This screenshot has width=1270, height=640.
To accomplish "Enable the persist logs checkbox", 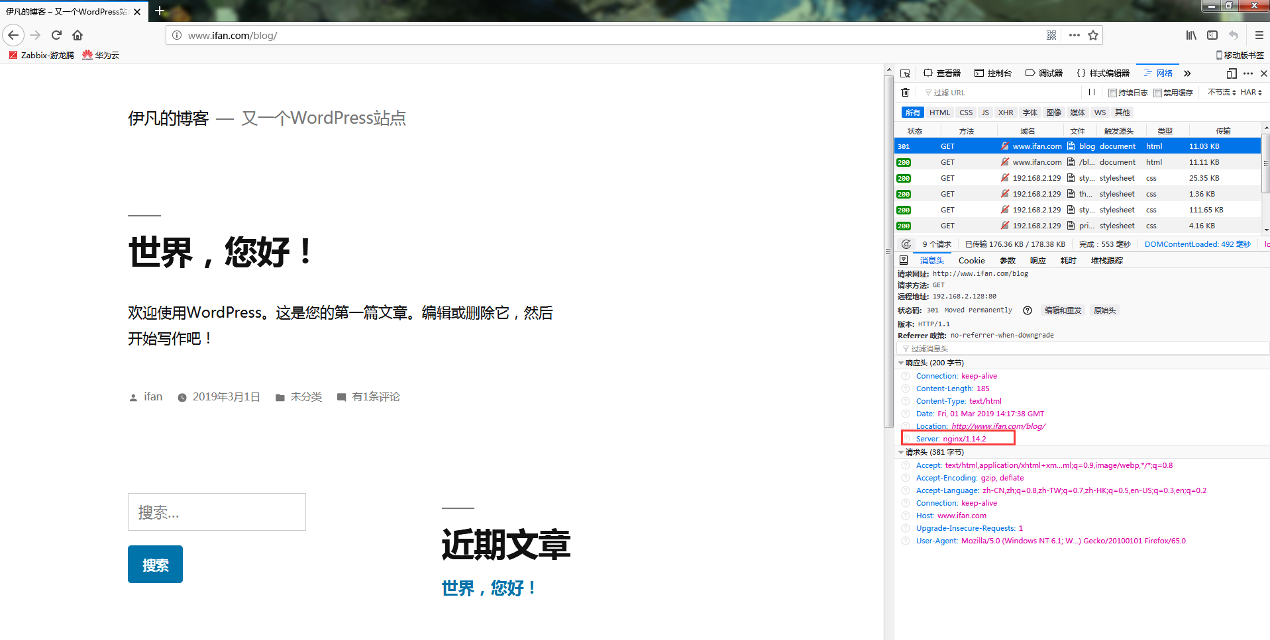I will [x=1113, y=93].
